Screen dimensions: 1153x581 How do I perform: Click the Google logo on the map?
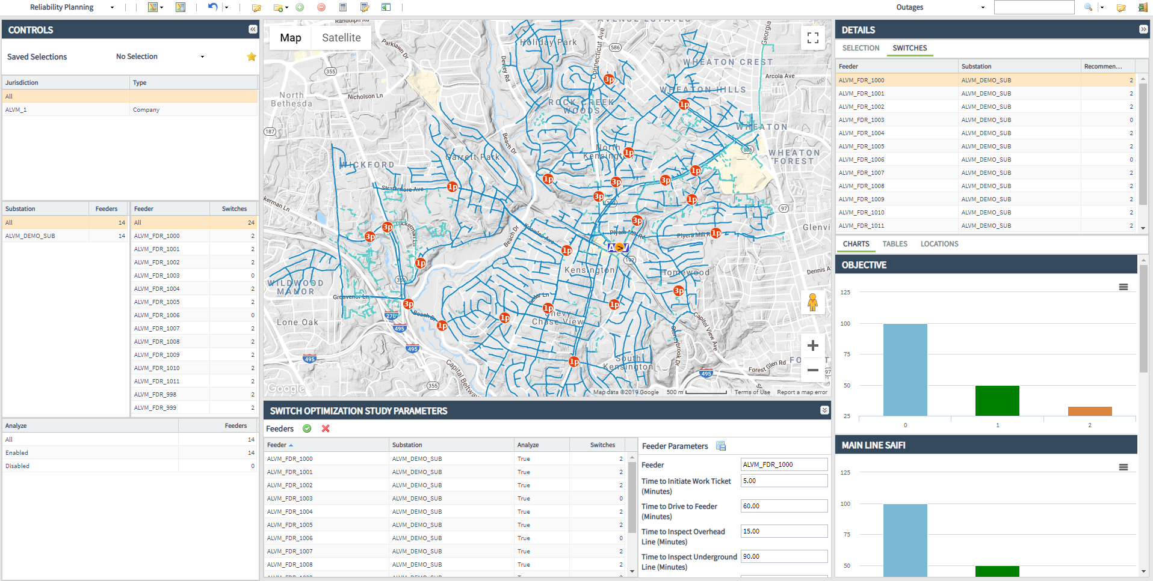tap(286, 388)
